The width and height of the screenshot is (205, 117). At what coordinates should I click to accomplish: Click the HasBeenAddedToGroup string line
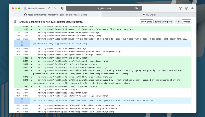click(77, 108)
